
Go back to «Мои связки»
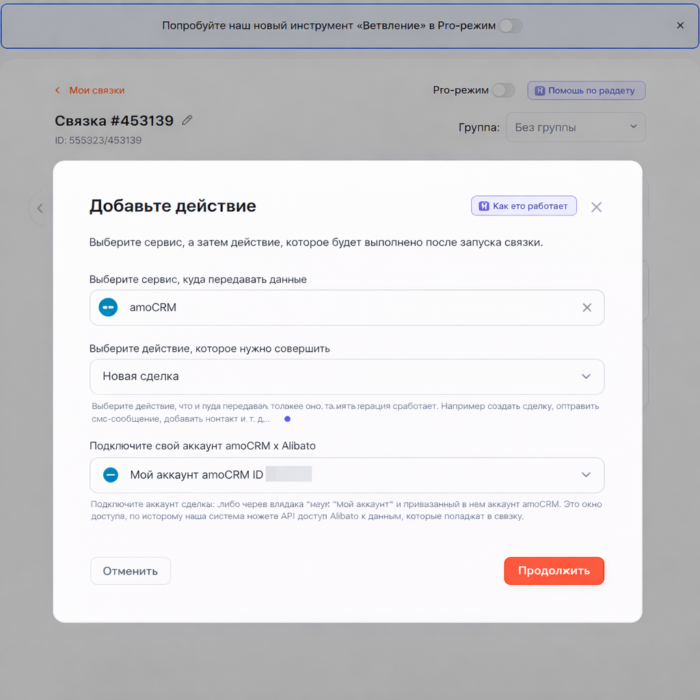(x=96, y=90)
